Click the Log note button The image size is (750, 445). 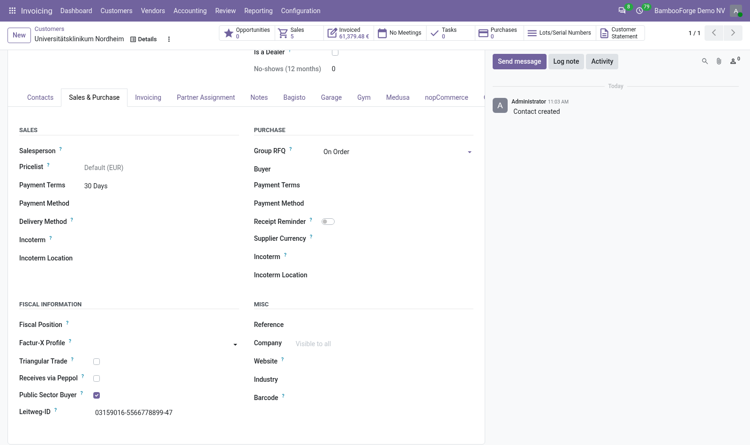[x=566, y=61]
